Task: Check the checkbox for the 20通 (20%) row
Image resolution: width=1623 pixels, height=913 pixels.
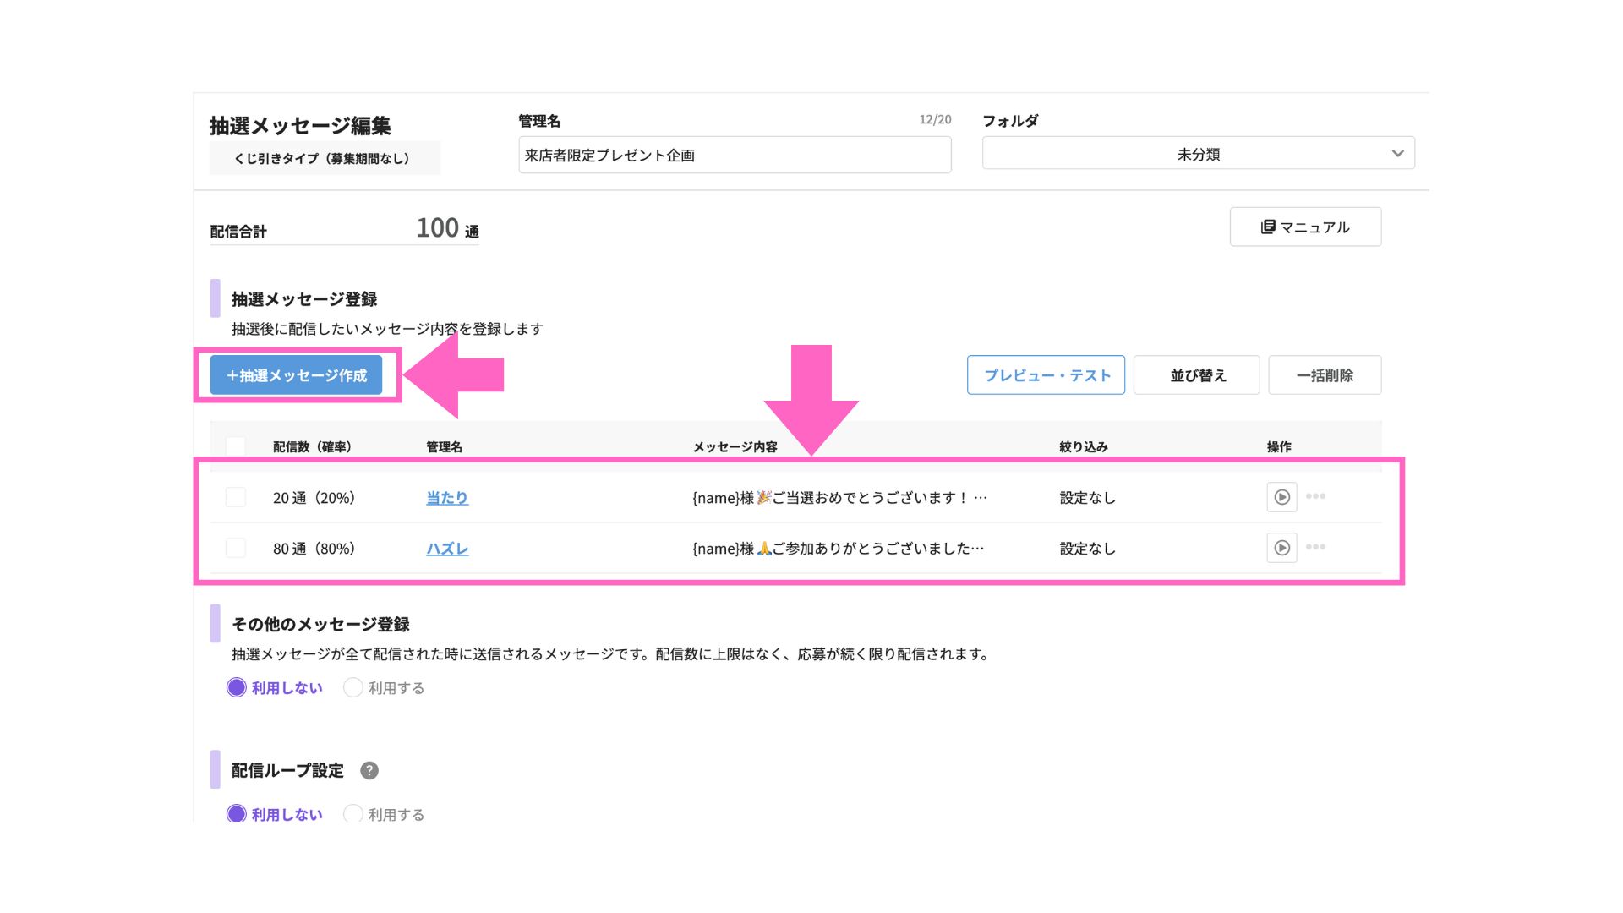Action: [x=236, y=497]
